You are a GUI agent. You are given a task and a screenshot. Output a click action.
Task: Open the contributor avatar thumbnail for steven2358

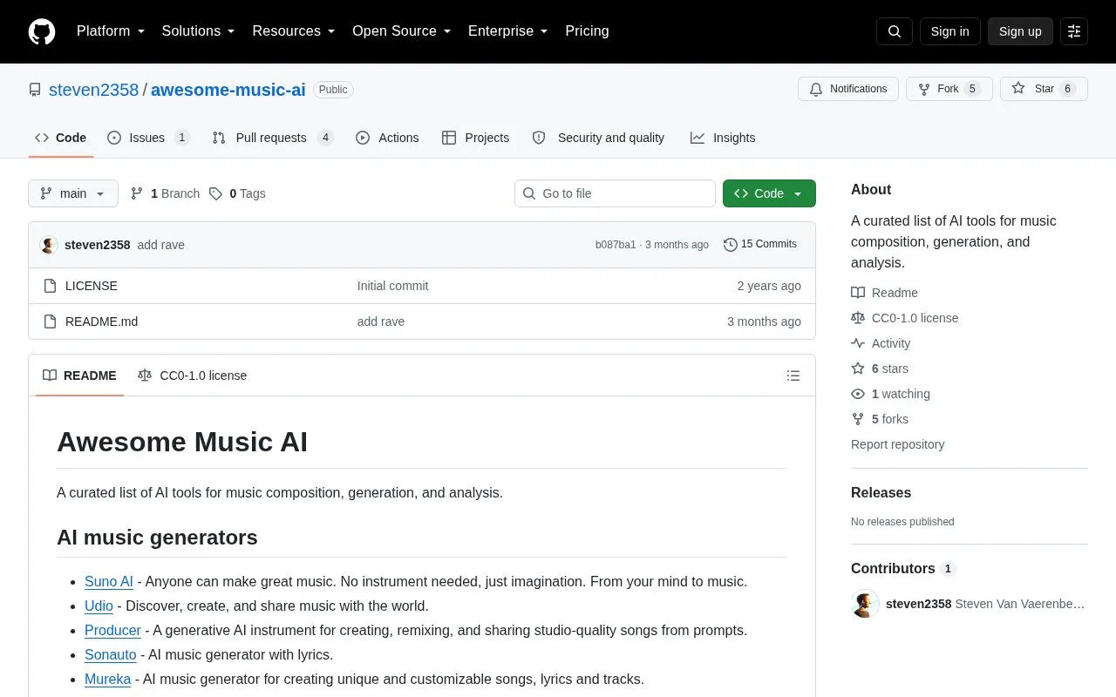click(x=865, y=604)
